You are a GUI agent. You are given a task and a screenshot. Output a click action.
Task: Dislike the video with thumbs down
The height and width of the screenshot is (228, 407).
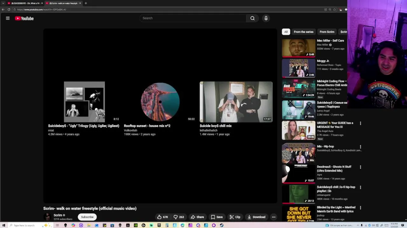click(178, 217)
